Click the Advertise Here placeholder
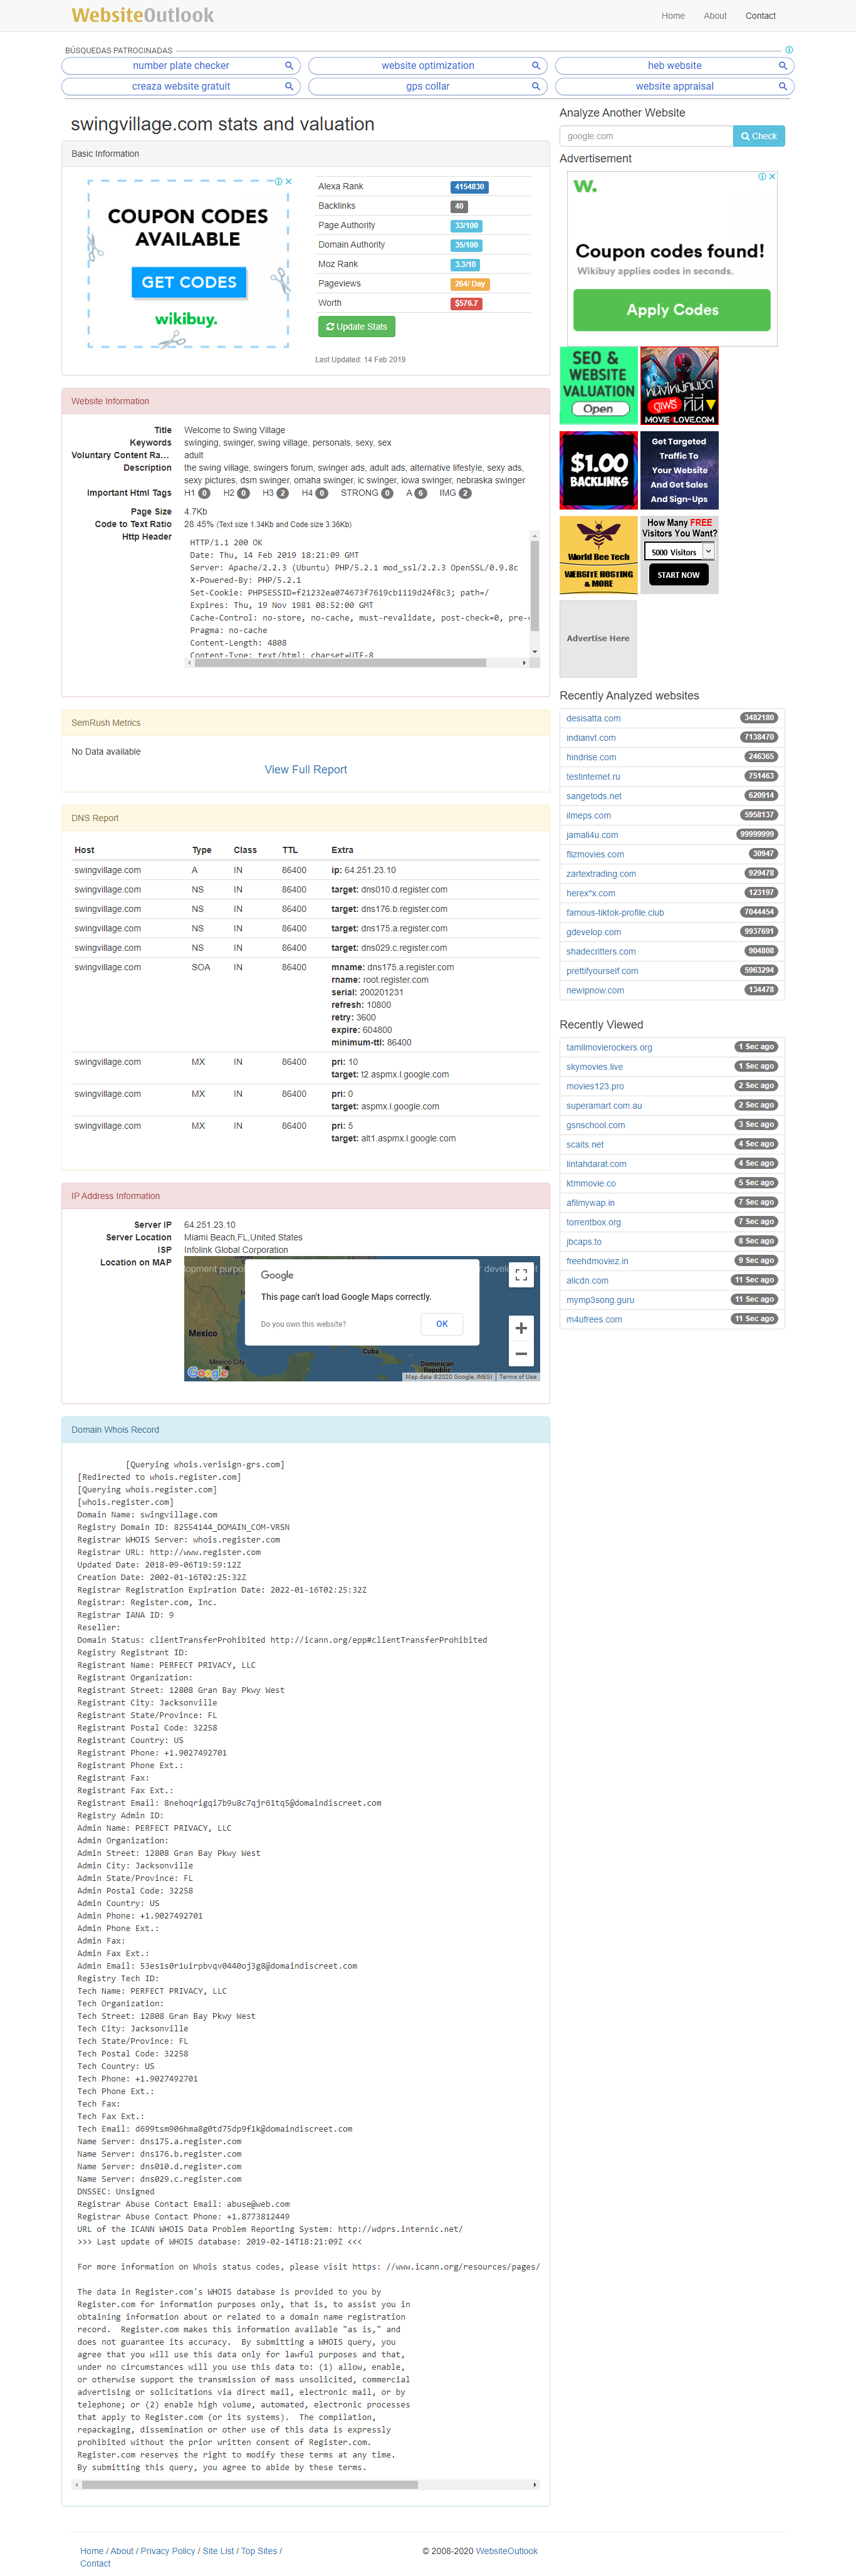This screenshot has width=856, height=2576. (598, 638)
